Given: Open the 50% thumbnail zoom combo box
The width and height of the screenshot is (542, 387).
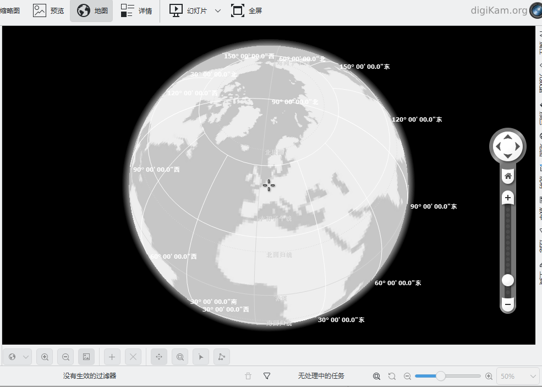Looking at the screenshot, I should 517,376.
